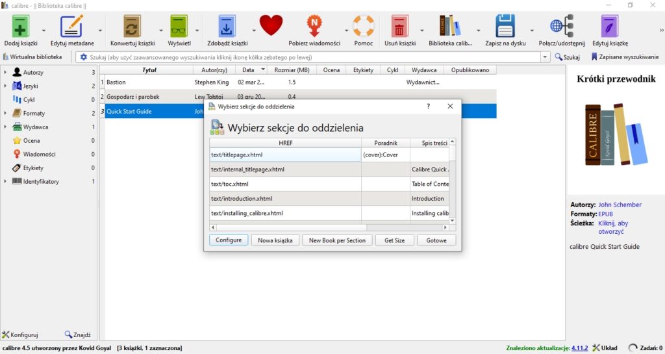
Task: Click the red heart donate icon
Action: click(x=271, y=25)
